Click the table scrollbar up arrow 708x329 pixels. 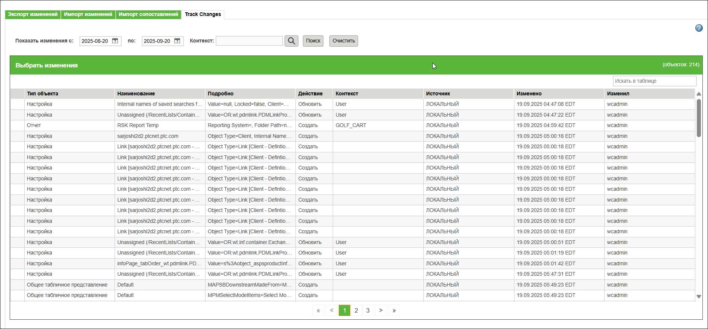[x=699, y=94]
